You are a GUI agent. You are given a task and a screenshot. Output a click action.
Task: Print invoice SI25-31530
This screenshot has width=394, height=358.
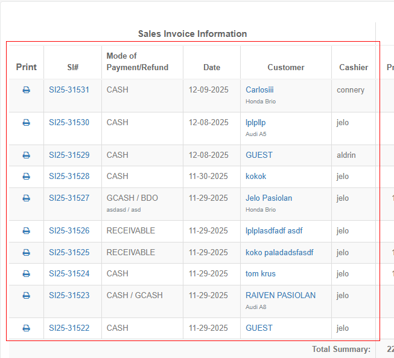click(x=26, y=123)
